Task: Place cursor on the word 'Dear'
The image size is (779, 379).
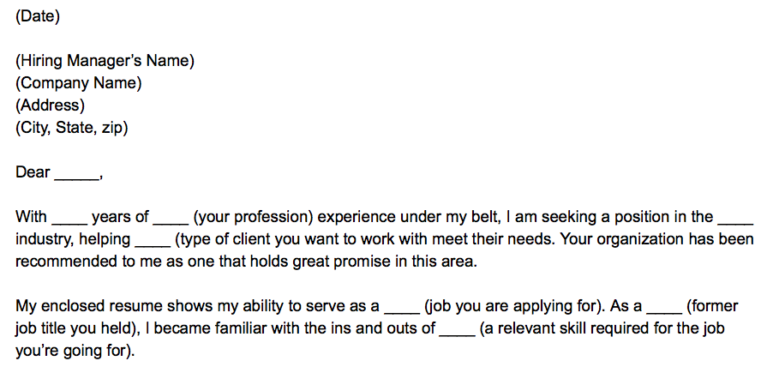Action: click(33, 172)
